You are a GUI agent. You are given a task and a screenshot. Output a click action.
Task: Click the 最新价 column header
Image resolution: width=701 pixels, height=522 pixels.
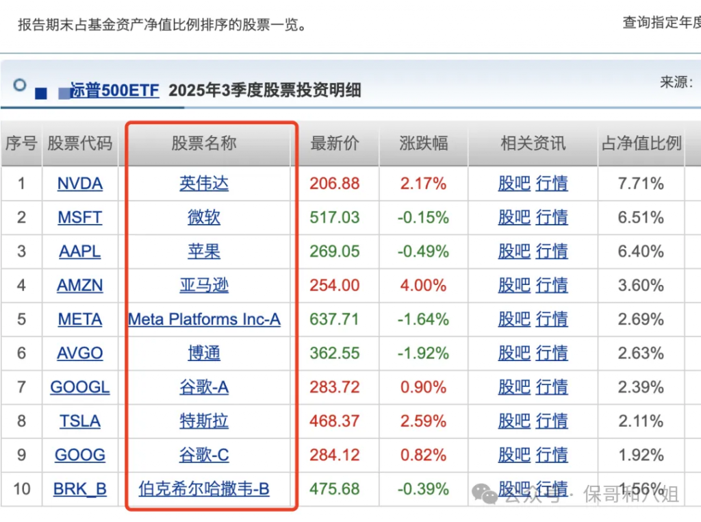[x=335, y=143]
